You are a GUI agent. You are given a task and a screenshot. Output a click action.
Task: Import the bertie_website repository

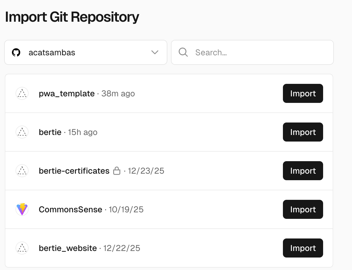(303, 248)
